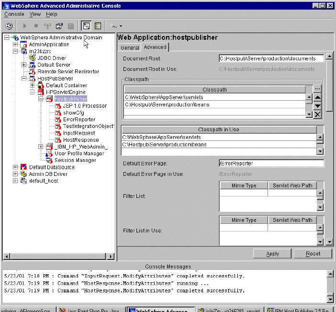The image size is (336, 312).
Task: Click the tree horizontal scrollbar right arrow
Action: click(111, 256)
